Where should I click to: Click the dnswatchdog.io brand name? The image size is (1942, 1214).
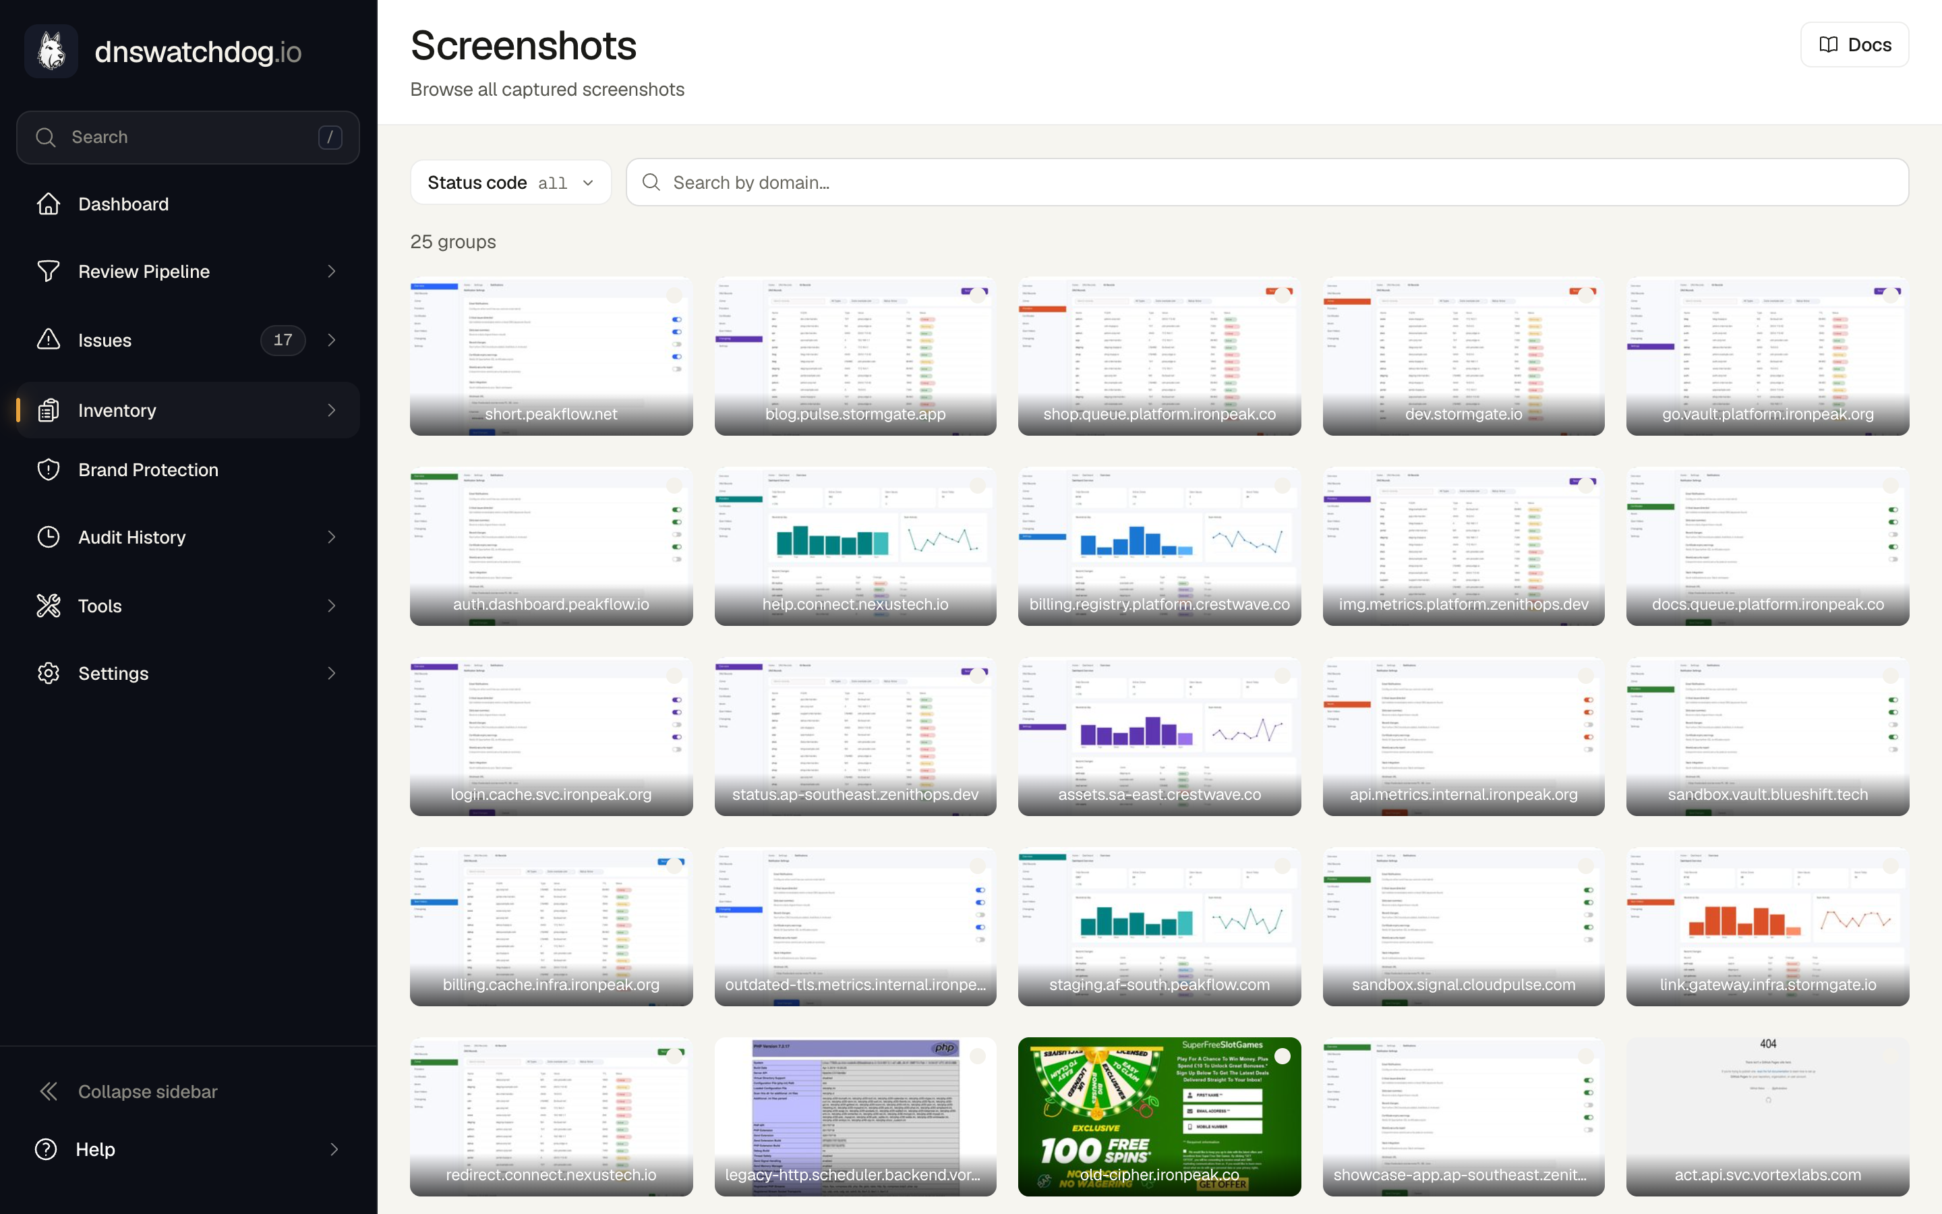click(x=198, y=52)
